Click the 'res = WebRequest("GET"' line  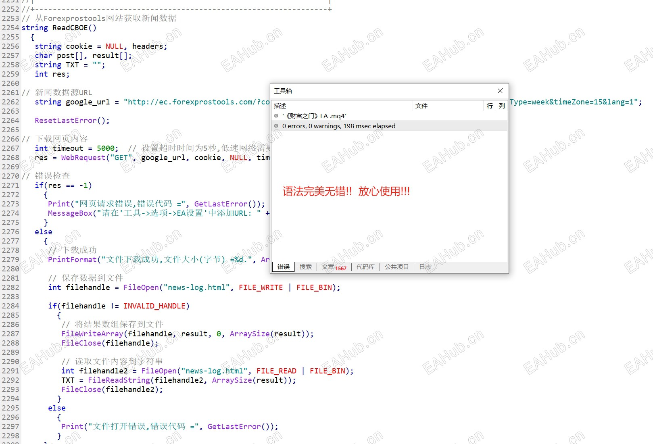click(x=152, y=157)
